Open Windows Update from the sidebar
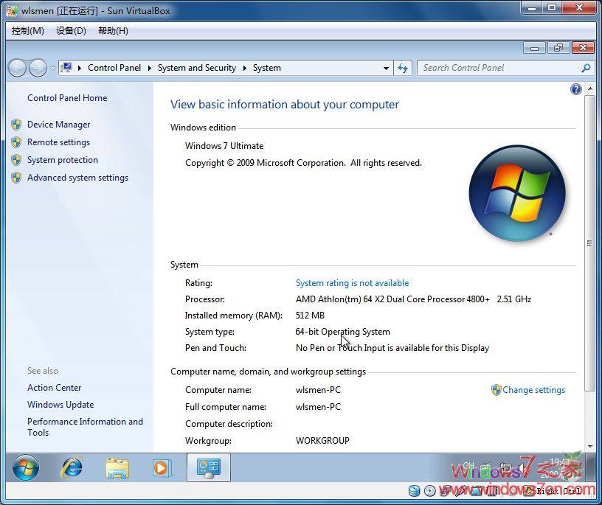 (x=60, y=404)
